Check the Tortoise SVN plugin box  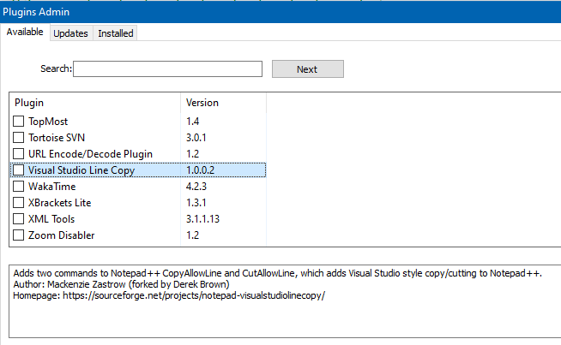click(x=18, y=138)
